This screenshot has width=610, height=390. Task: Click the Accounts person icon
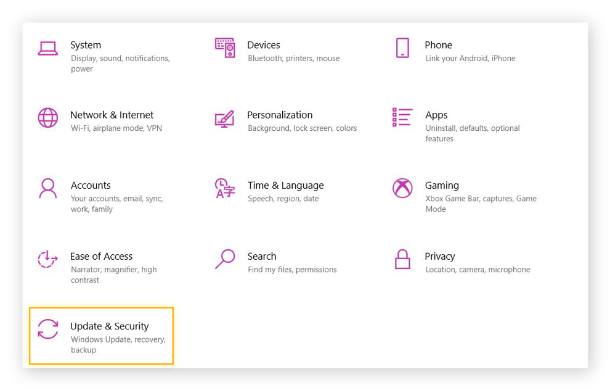coord(47,188)
